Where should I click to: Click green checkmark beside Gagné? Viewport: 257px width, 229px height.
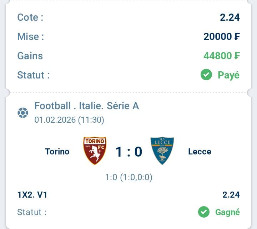(x=204, y=212)
